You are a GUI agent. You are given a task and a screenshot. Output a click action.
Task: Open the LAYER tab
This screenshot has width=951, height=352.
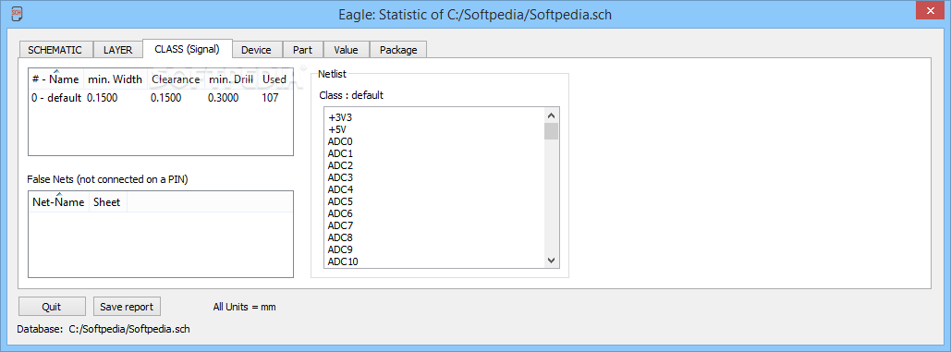tap(117, 50)
